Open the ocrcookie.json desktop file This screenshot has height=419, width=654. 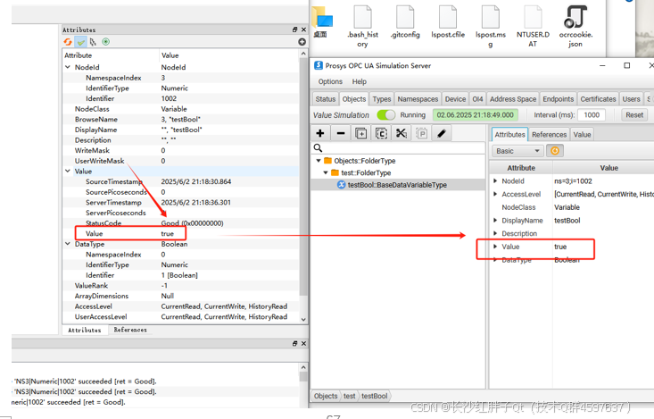click(575, 27)
